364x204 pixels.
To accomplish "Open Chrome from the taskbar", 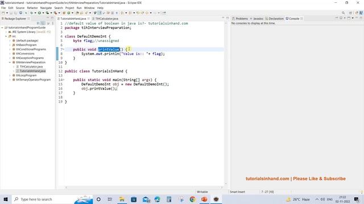I will [192, 199].
